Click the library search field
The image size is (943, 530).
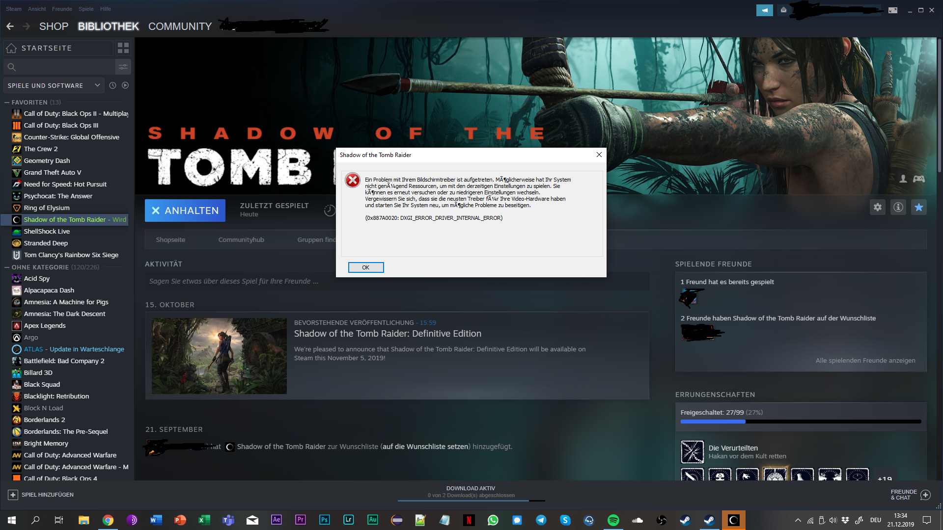[64, 67]
